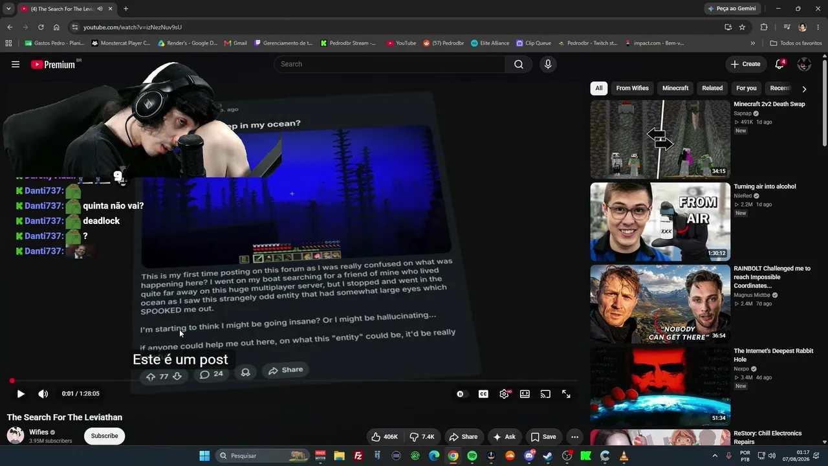
Task: Mute the video volume
Action: [43, 394]
